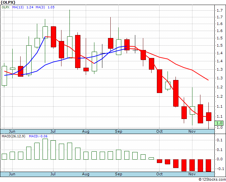The height and width of the screenshot is (182, 226).
Task: Click the MA(3) value 1.05
Action: pos(51,7)
